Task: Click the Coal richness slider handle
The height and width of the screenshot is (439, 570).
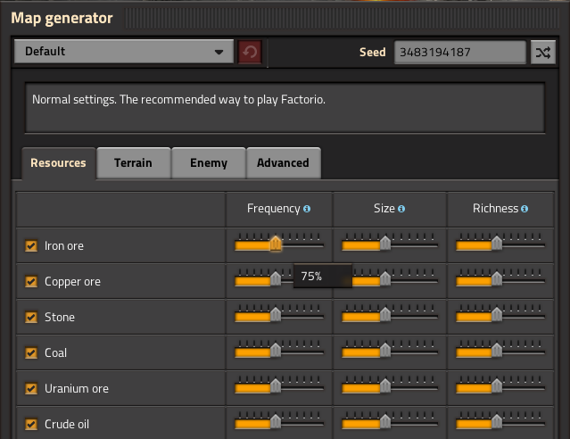Action: click(497, 350)
